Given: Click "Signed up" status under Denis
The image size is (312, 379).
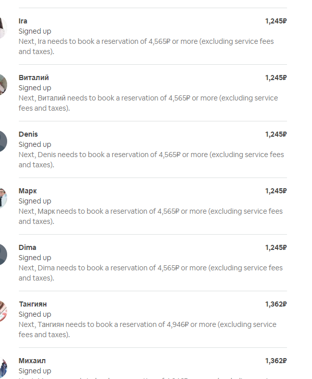Looking at the screenshot, I should pos(35,144).
